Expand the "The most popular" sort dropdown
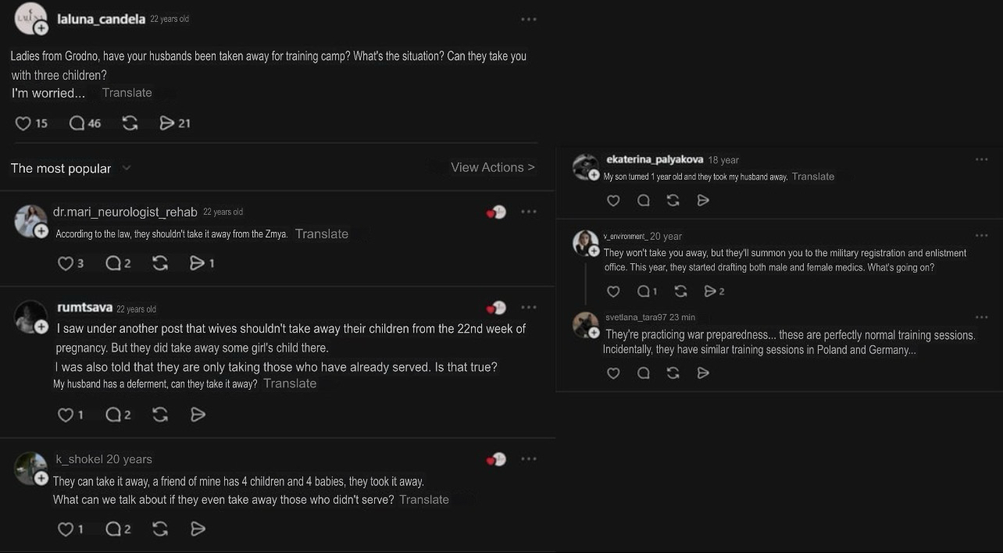This screenshot has width=1003, height=553. [127, 168]
